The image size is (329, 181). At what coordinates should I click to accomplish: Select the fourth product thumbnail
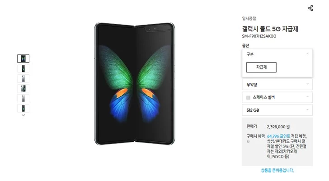click(x=23, y=88)
